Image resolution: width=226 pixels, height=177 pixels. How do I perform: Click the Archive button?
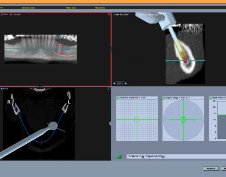pyautogui.click(x=211, y=168)
